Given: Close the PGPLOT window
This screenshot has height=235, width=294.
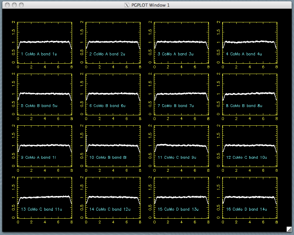Looking at the screenshot, I should pyautogui.click(x=7, y=5).
